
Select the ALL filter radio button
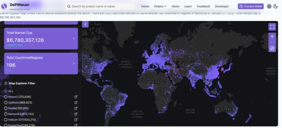(x=6, y=91)
